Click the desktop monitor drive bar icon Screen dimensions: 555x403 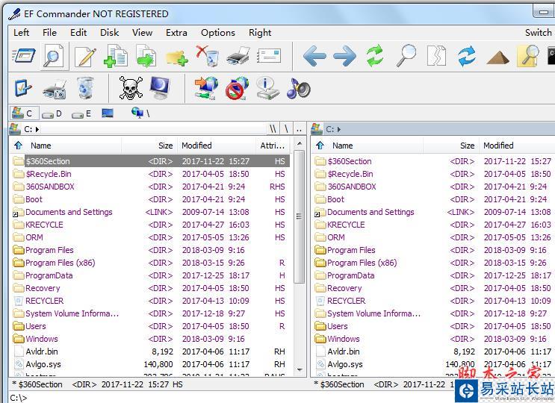[108, 113]
